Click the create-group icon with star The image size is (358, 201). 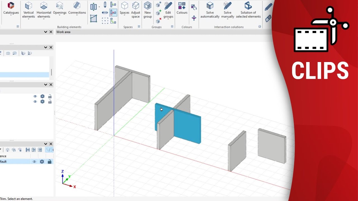(x=158, y=5)
